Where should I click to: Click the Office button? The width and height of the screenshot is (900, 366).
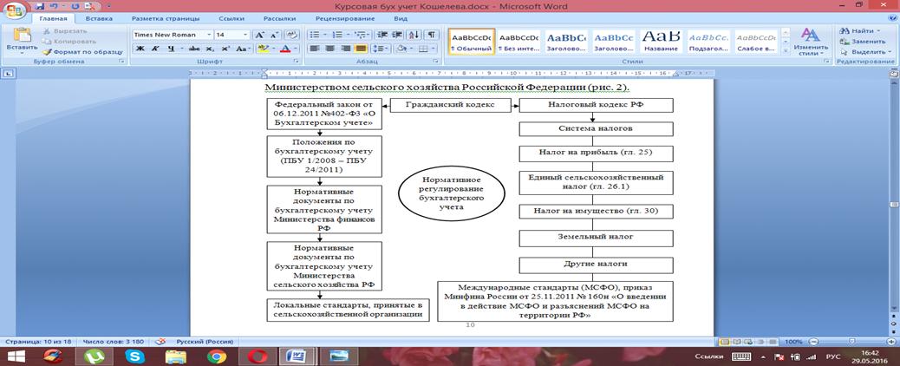point(12,9)
